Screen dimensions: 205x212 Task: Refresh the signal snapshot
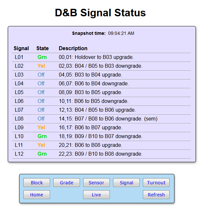click(156, 194)
